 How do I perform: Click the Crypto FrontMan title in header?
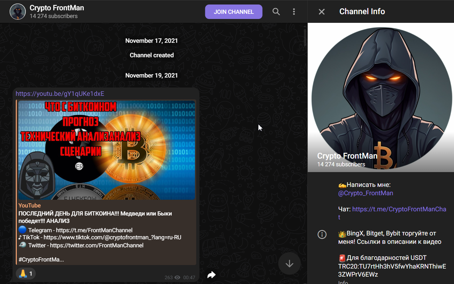(x=57, y=8)
